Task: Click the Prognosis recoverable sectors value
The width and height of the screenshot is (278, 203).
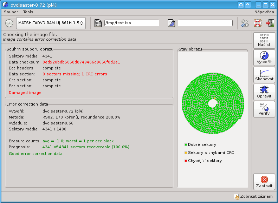Action: pos(86,147)
